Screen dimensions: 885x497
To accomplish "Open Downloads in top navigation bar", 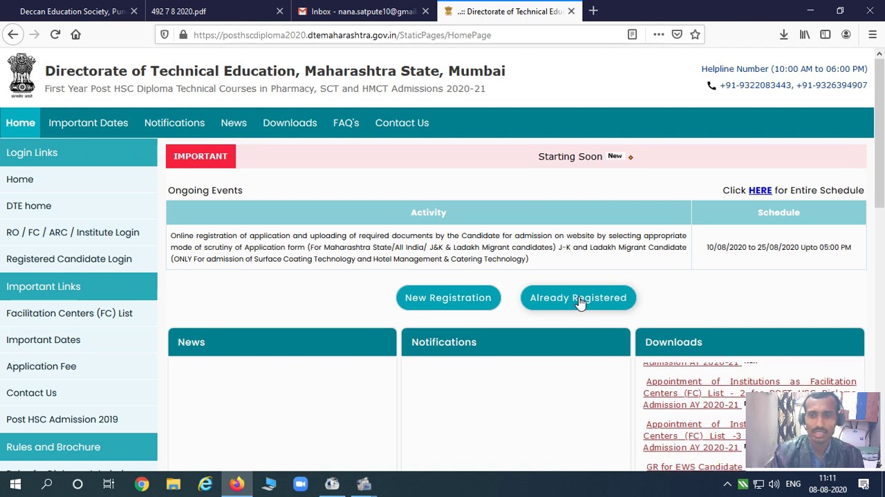I will [290, 123].
